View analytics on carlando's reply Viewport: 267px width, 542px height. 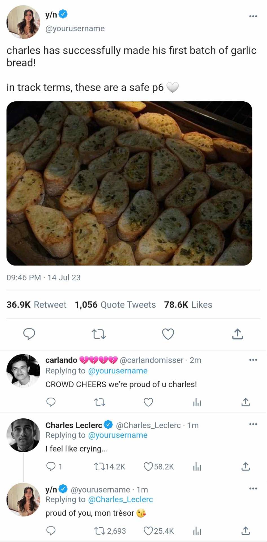click(197, 402)
